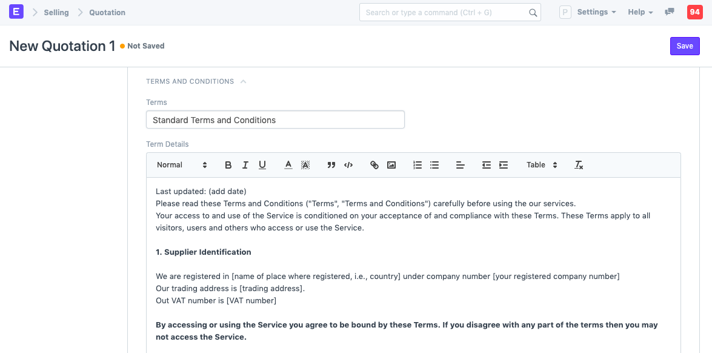This screenshot has width=712, height=353.
Task: Toggle bold formatting in the editor
Action: coord(228,164)
